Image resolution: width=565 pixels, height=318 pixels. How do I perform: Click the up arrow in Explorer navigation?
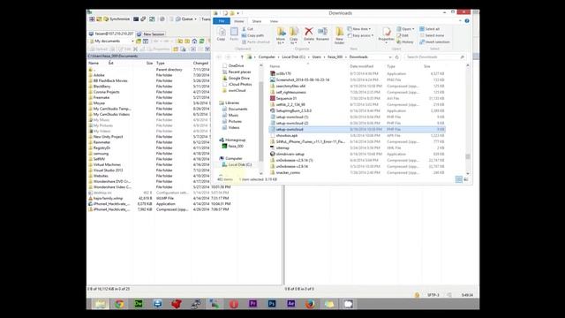[242, 57]
